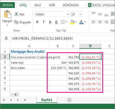115x109 pixels.
Task: Open the Calibri font name dropdown
Action: [x=68, y=14]
